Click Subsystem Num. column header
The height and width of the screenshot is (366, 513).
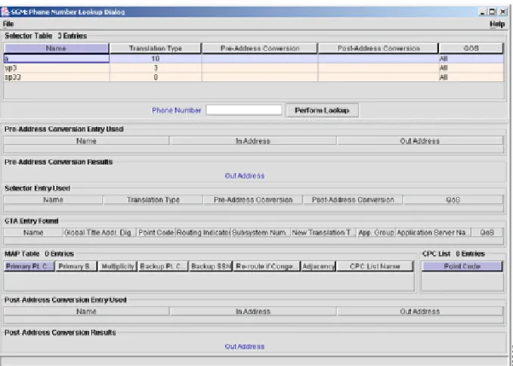[x=261, y=232]
